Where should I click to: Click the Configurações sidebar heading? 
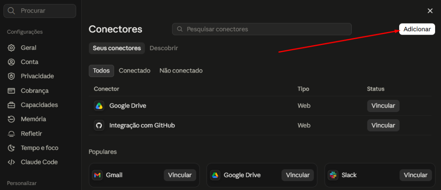[x=25, y=32]
